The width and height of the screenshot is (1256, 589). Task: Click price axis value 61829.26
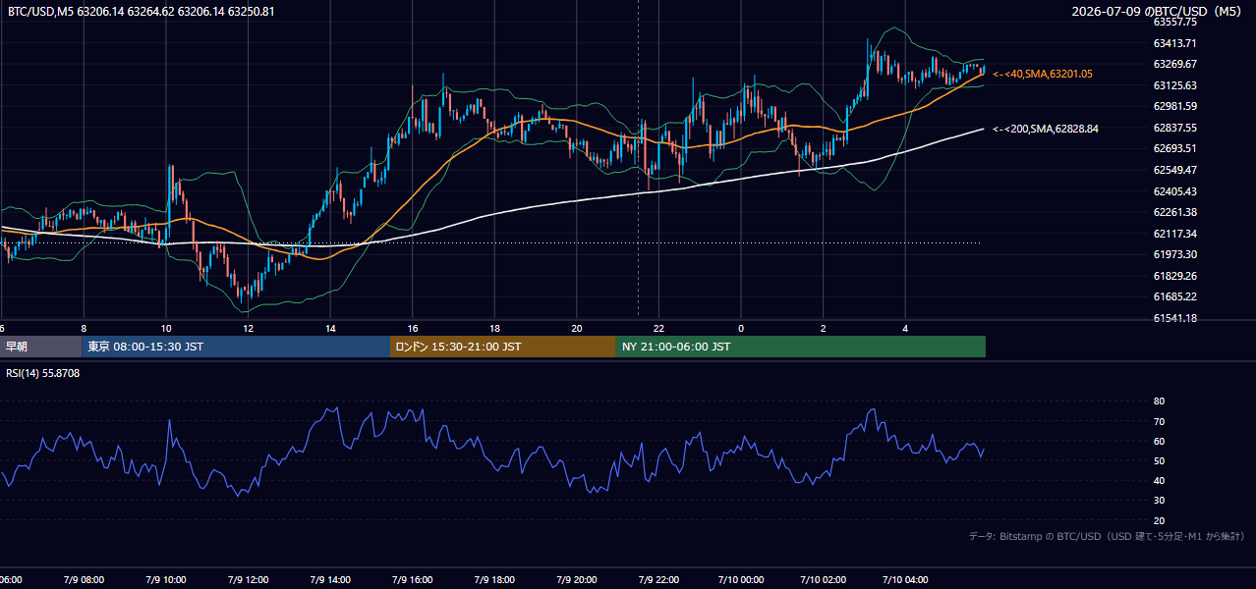click(1174, 276)
